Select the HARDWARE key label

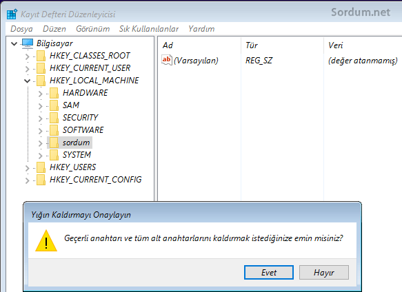pos(85,93)
